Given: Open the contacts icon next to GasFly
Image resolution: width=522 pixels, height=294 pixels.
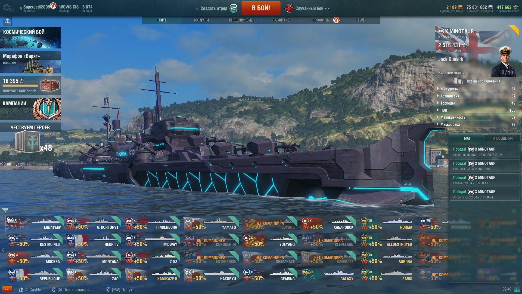Looking at the screenshot, I should (x=21, y=290).
